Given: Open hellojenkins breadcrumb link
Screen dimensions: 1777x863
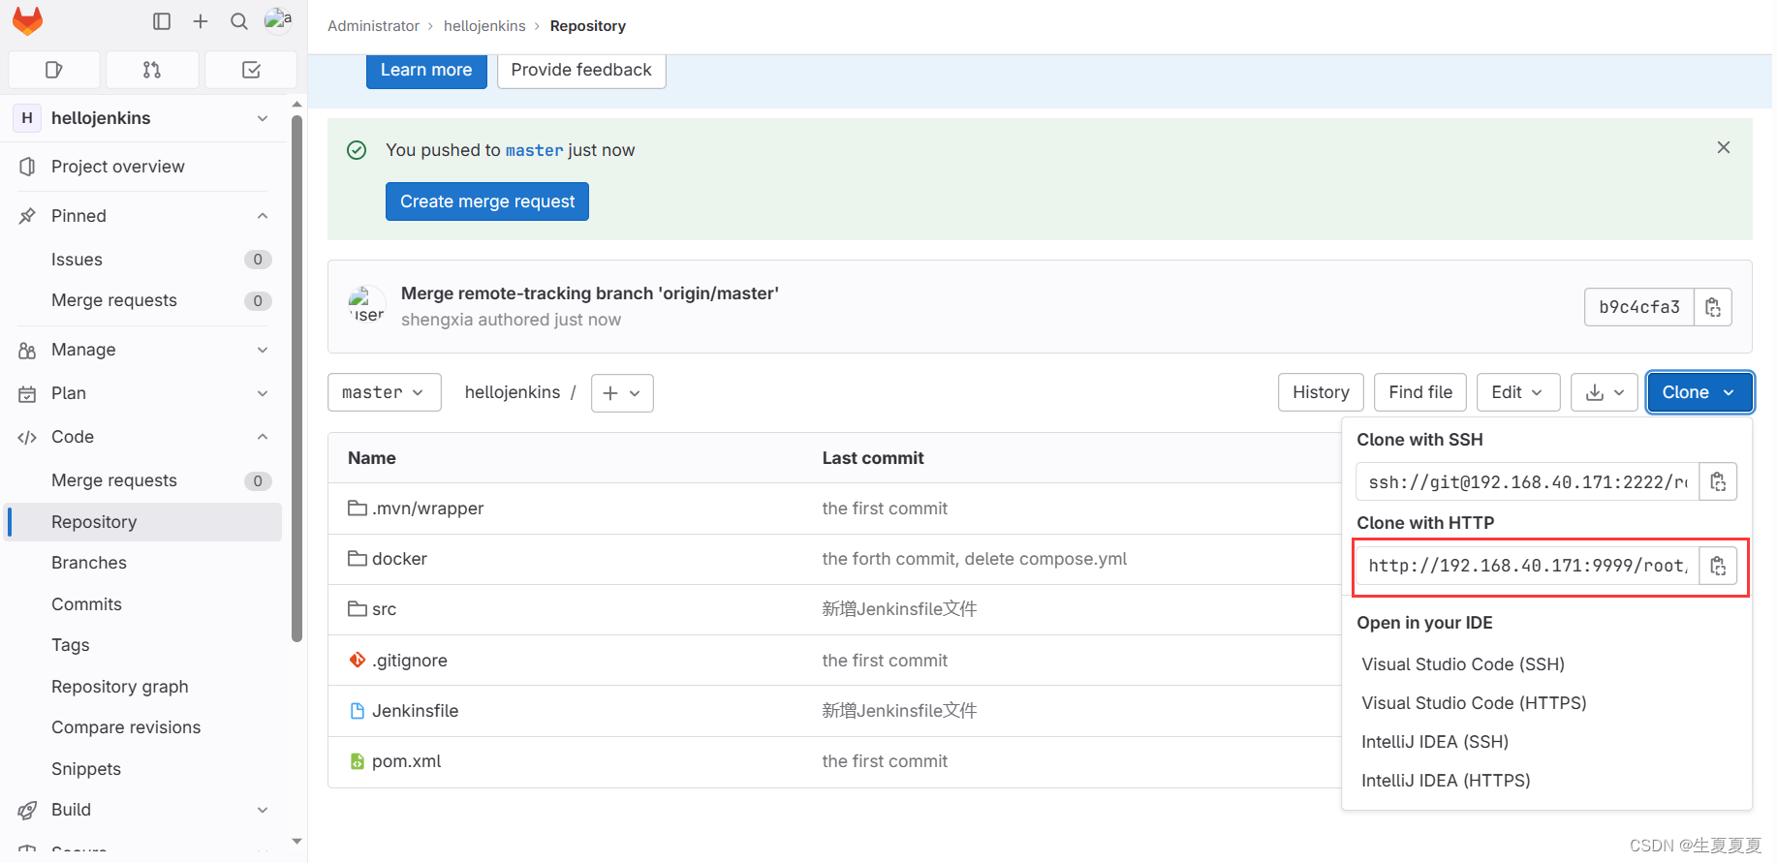Looking at the screenshot, I should (x=484, y=26).
